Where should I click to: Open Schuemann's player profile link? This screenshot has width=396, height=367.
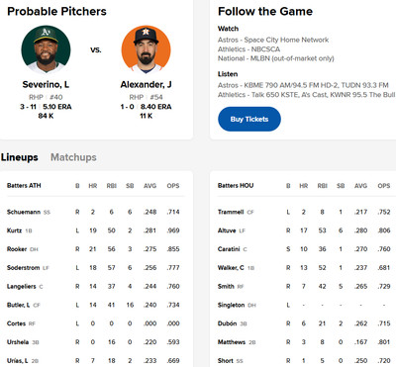click(24, 212)
